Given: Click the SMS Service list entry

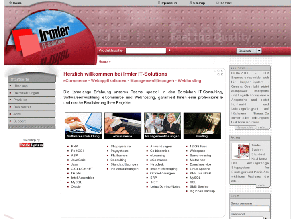Looking at the screenshot, I should [199, 187].
